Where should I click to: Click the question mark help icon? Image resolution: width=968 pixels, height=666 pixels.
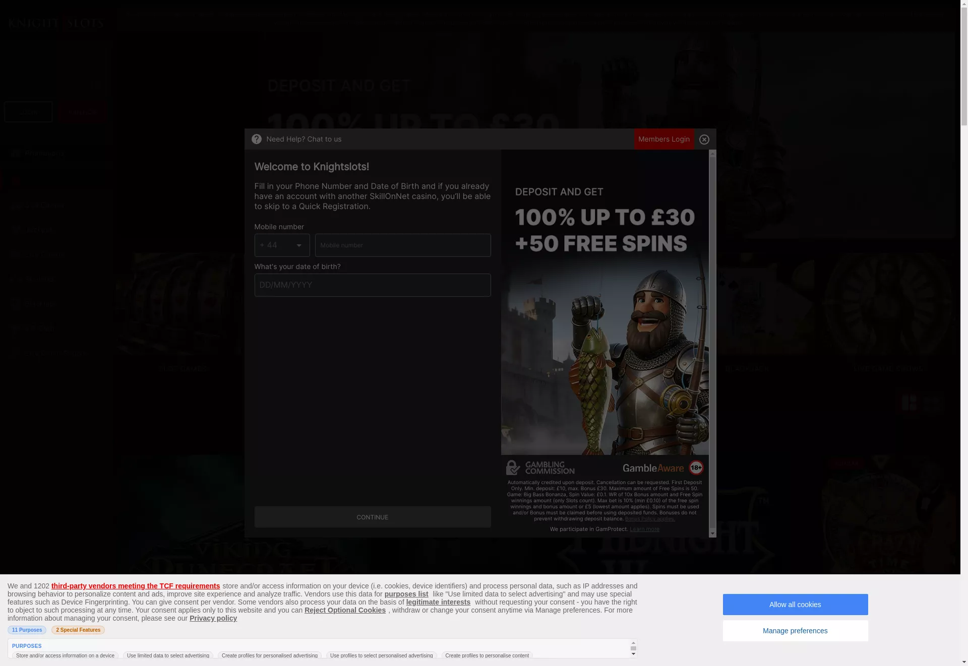coord(256,139)
